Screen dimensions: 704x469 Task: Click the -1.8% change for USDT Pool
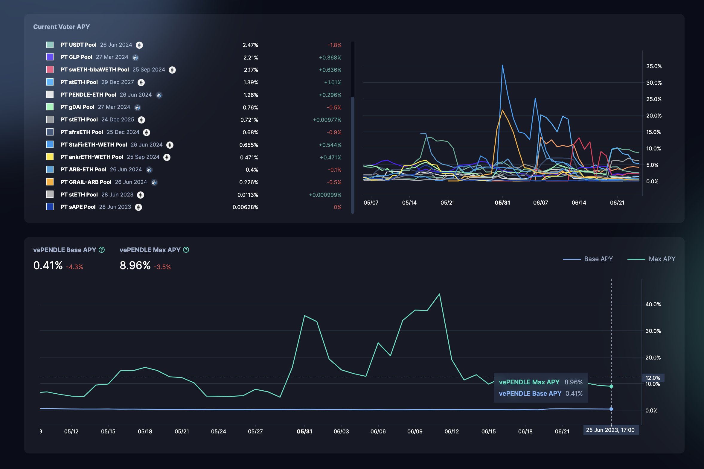point(334,45)
